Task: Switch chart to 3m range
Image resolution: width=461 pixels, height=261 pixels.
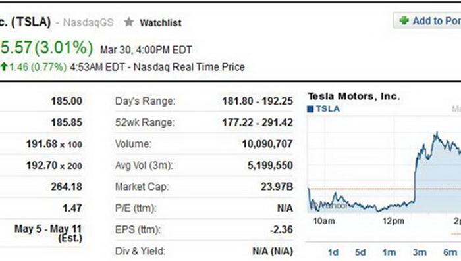Action: pyautogui.click(x=420, y=252)
